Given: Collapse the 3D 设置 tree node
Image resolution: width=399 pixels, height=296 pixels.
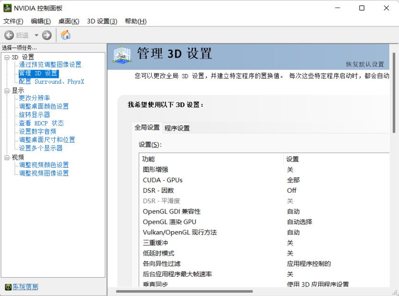Looking at the screenshot, I should [x=7, y=57].
